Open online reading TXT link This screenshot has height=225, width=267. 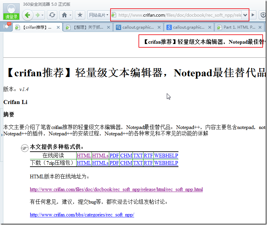138,155
